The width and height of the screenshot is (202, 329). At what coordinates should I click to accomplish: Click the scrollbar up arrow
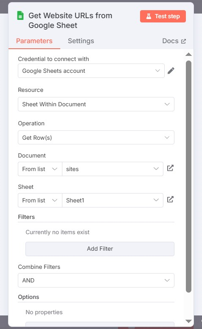[188, 55]
